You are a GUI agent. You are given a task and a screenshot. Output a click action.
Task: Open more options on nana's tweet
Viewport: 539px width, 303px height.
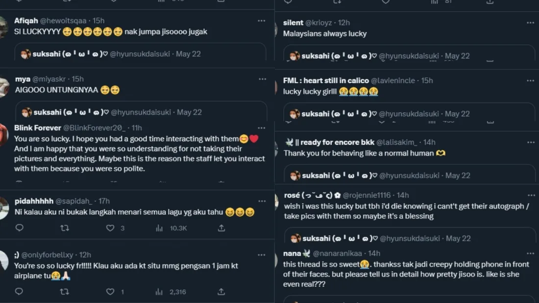point(530,254)
